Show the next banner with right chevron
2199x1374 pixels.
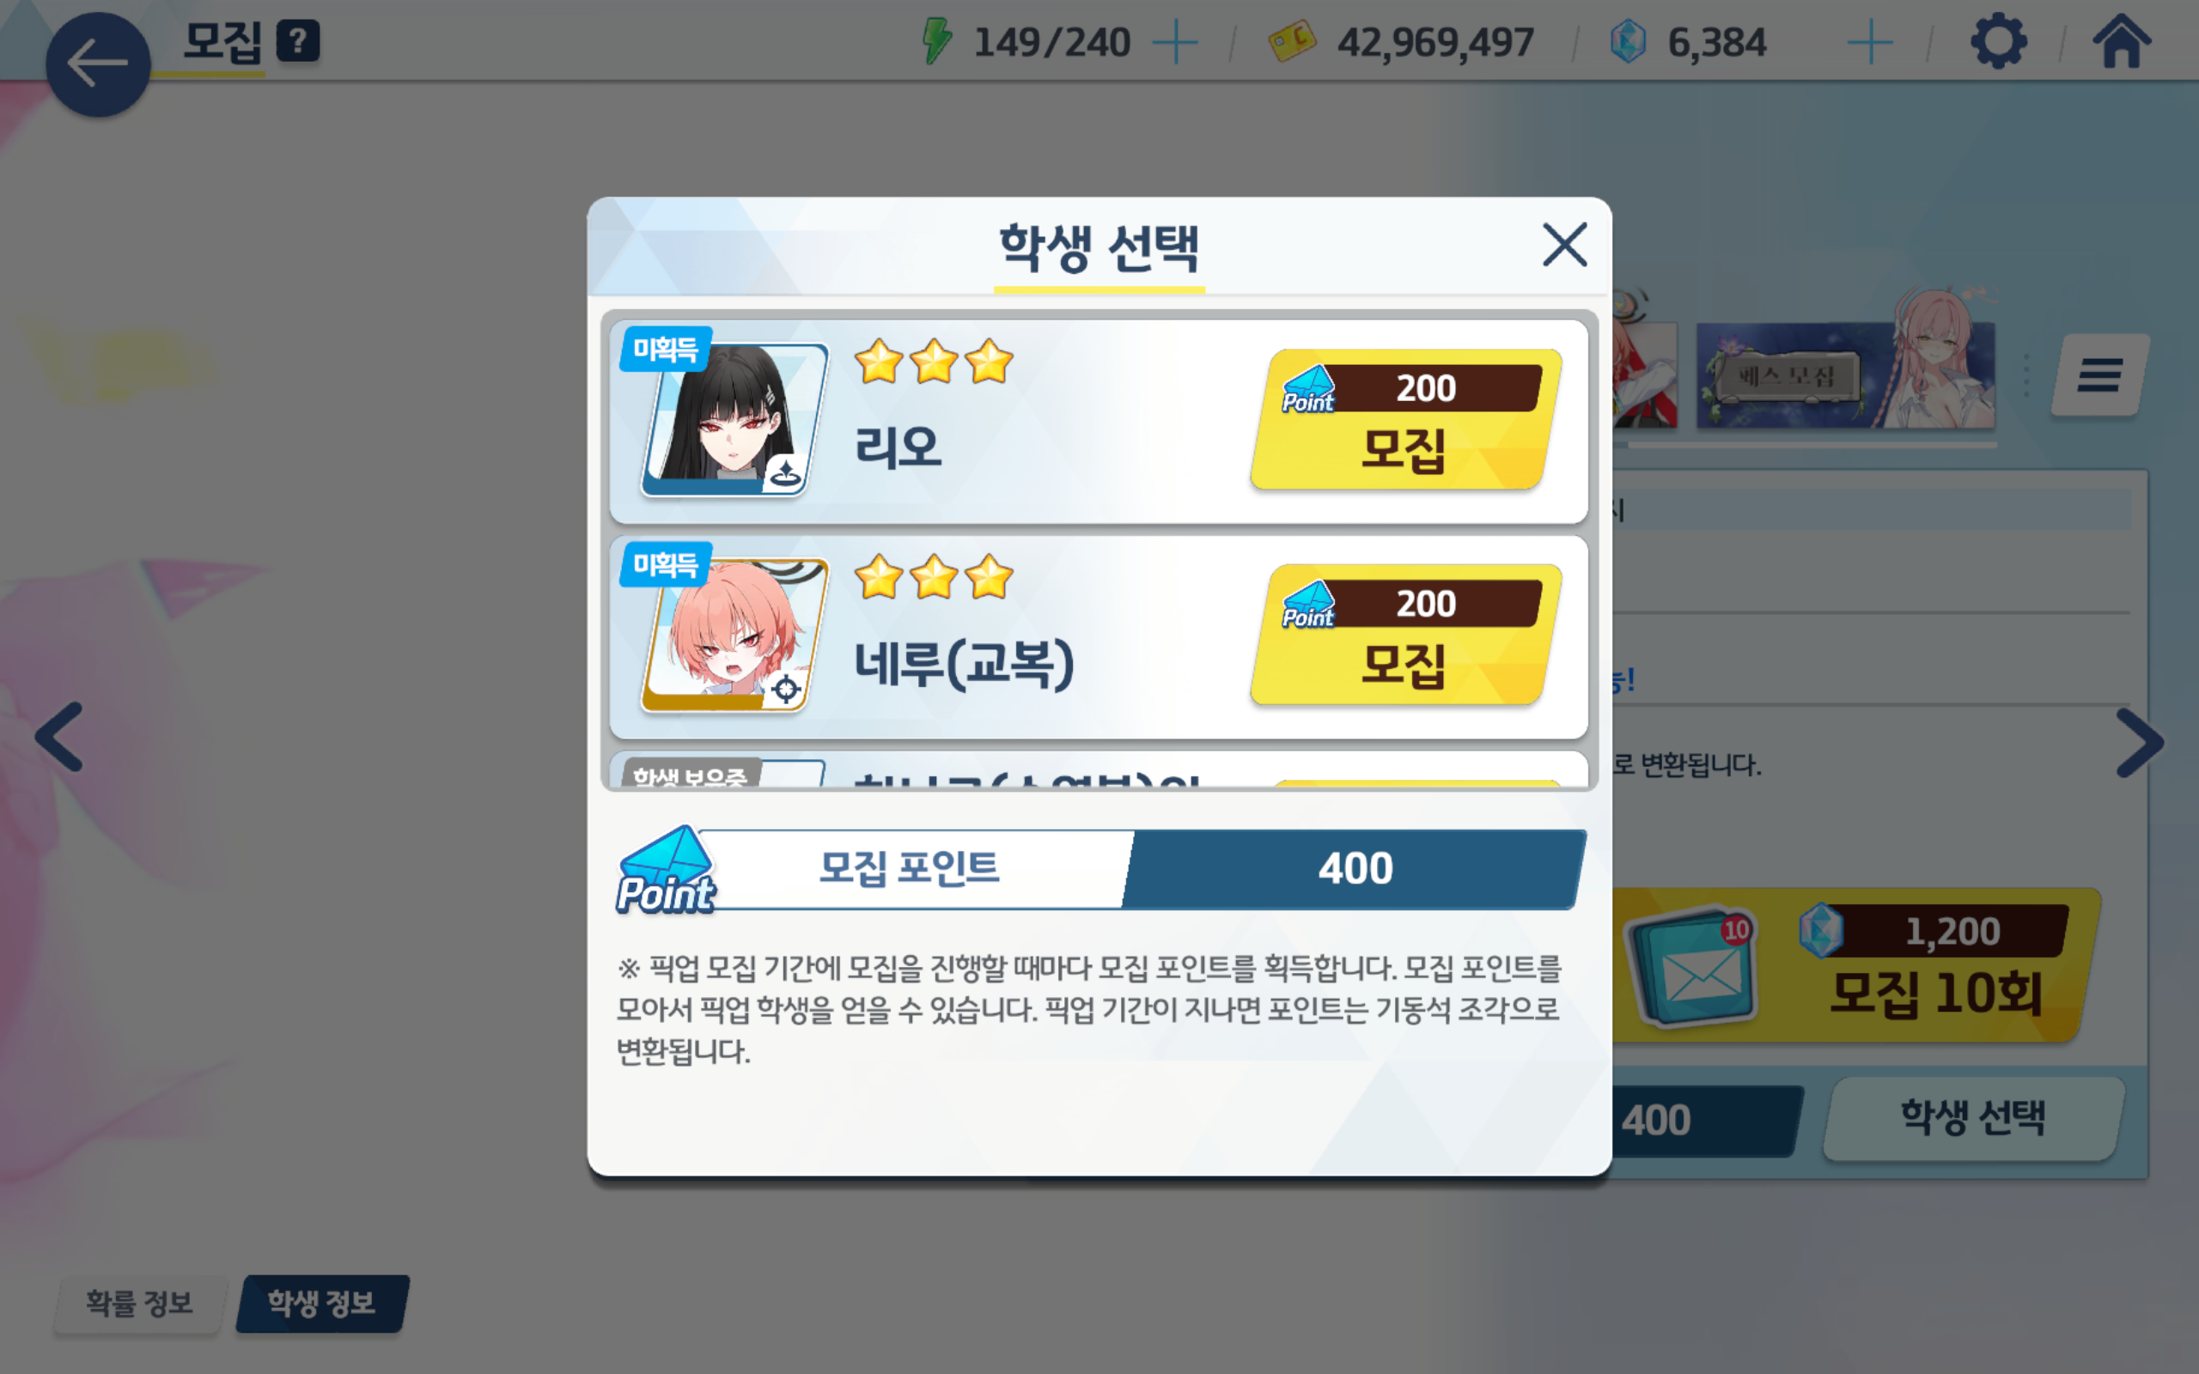(2139, 743)
